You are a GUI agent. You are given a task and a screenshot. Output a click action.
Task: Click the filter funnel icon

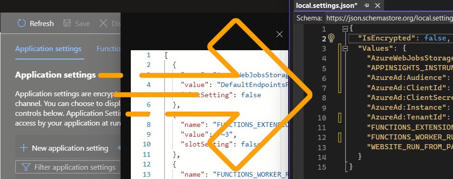point(26,167)
